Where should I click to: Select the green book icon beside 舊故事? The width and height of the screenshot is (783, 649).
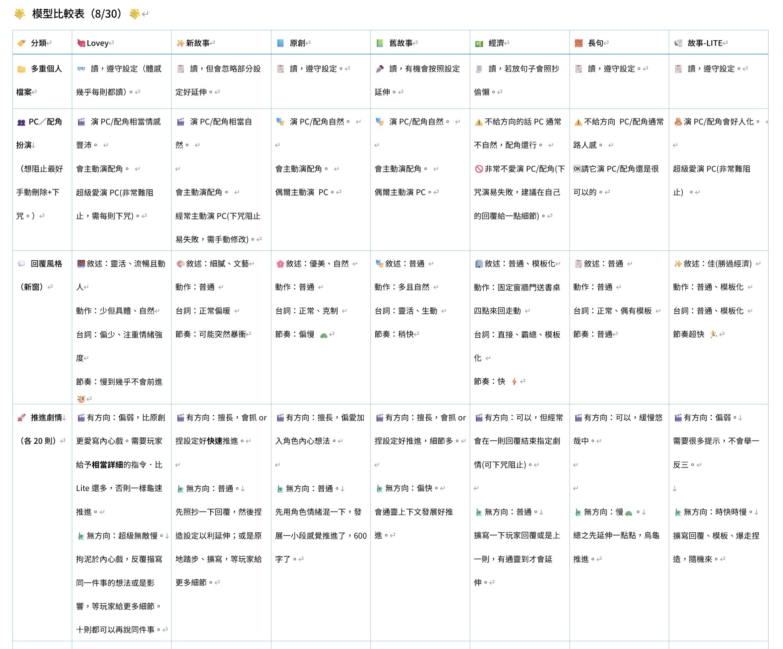(380, 43)
